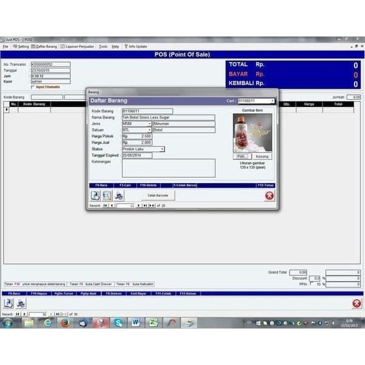Click the No. Transaksi field

(x=50, y=64)
